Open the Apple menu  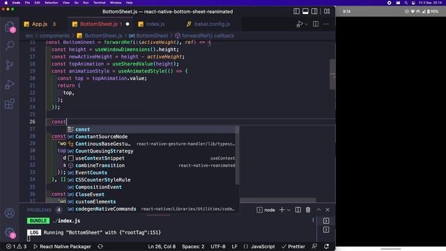pyautogui.click(x=6, y=3)
